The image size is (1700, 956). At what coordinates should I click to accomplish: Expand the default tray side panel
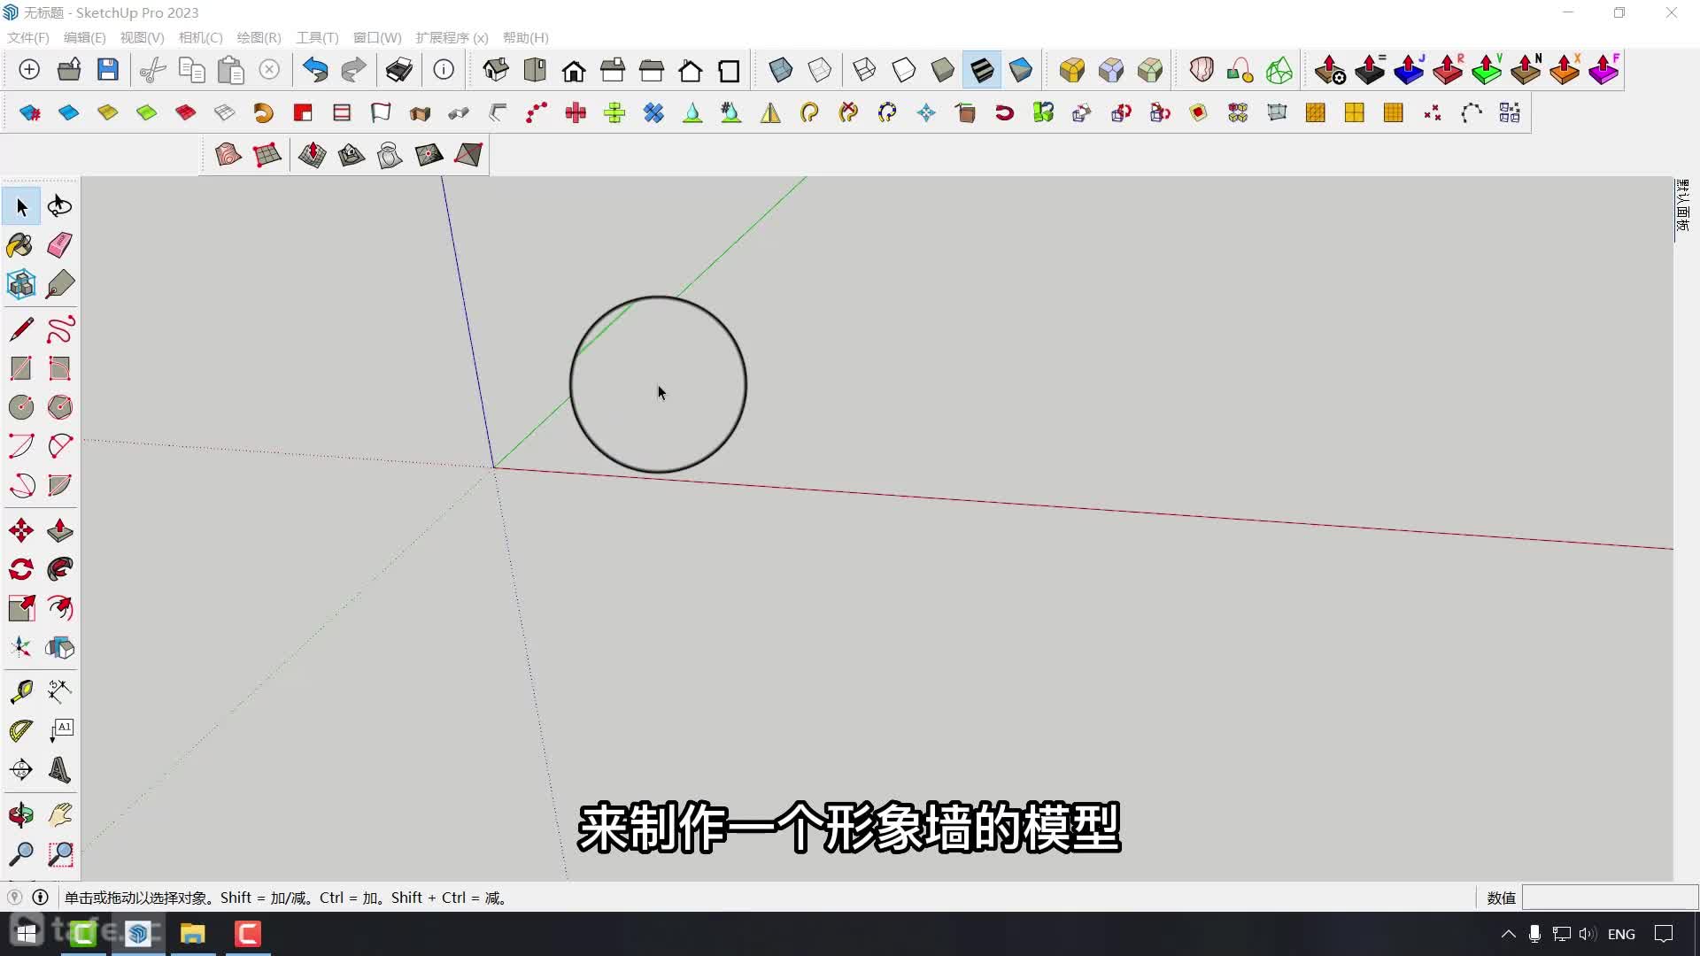(x=1682, y=205)
